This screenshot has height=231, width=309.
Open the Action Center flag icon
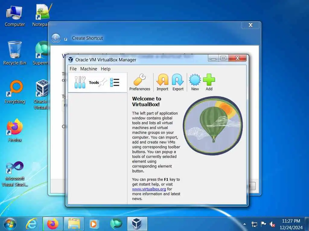pyautogui.click(x=263, y=224)
